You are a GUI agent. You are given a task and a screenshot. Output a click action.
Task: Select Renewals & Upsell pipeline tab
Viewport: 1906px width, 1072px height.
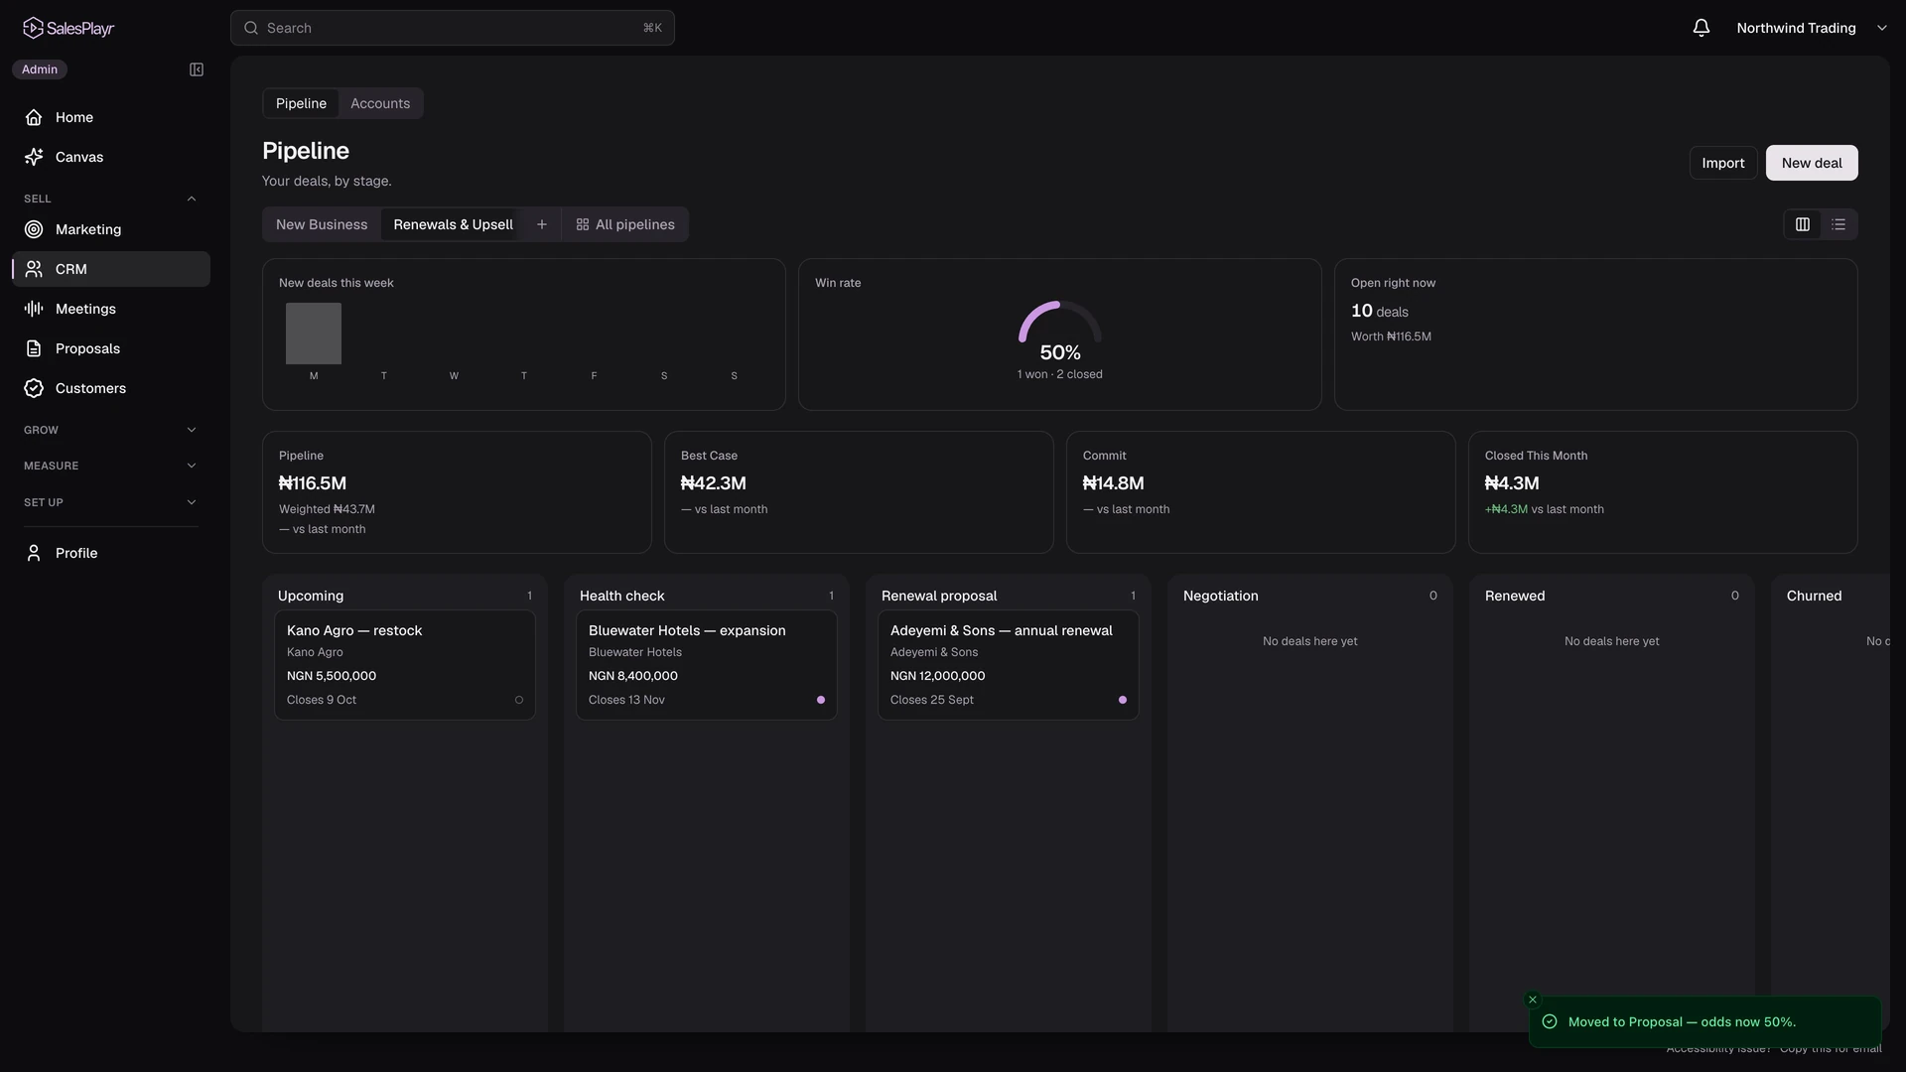[x=454, y=224]
